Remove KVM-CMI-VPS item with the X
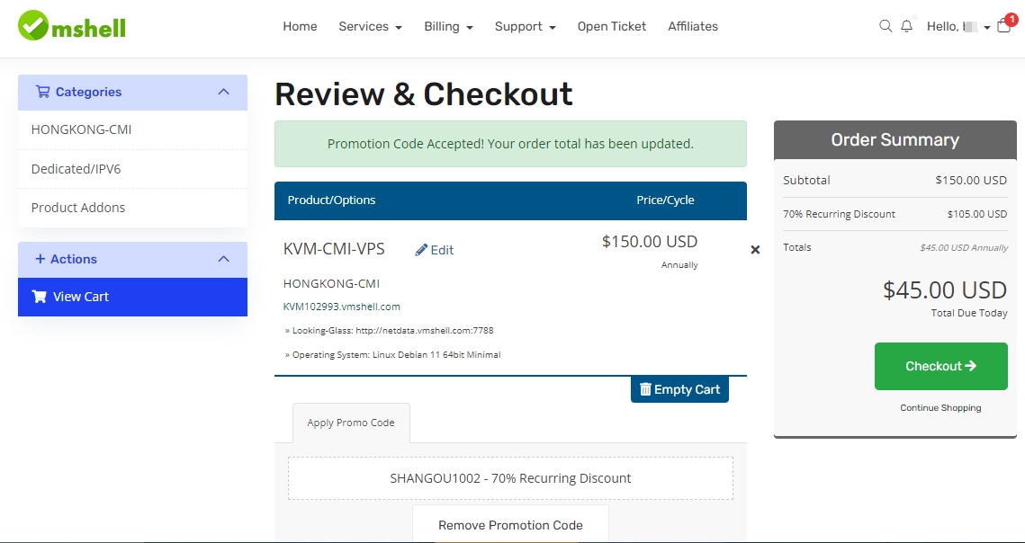The height and width of the screenshot is (543, 1025). click(755, 250)
